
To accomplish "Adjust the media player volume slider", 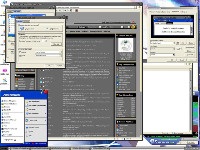I will (174, 142).
